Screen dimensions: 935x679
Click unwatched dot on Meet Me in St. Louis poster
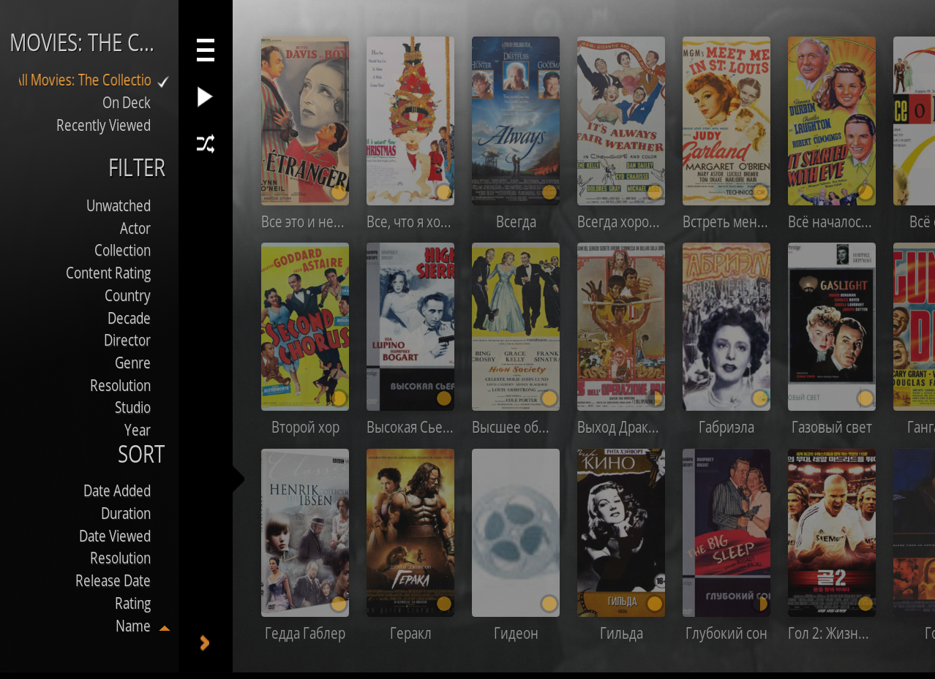tap(760, 192)
